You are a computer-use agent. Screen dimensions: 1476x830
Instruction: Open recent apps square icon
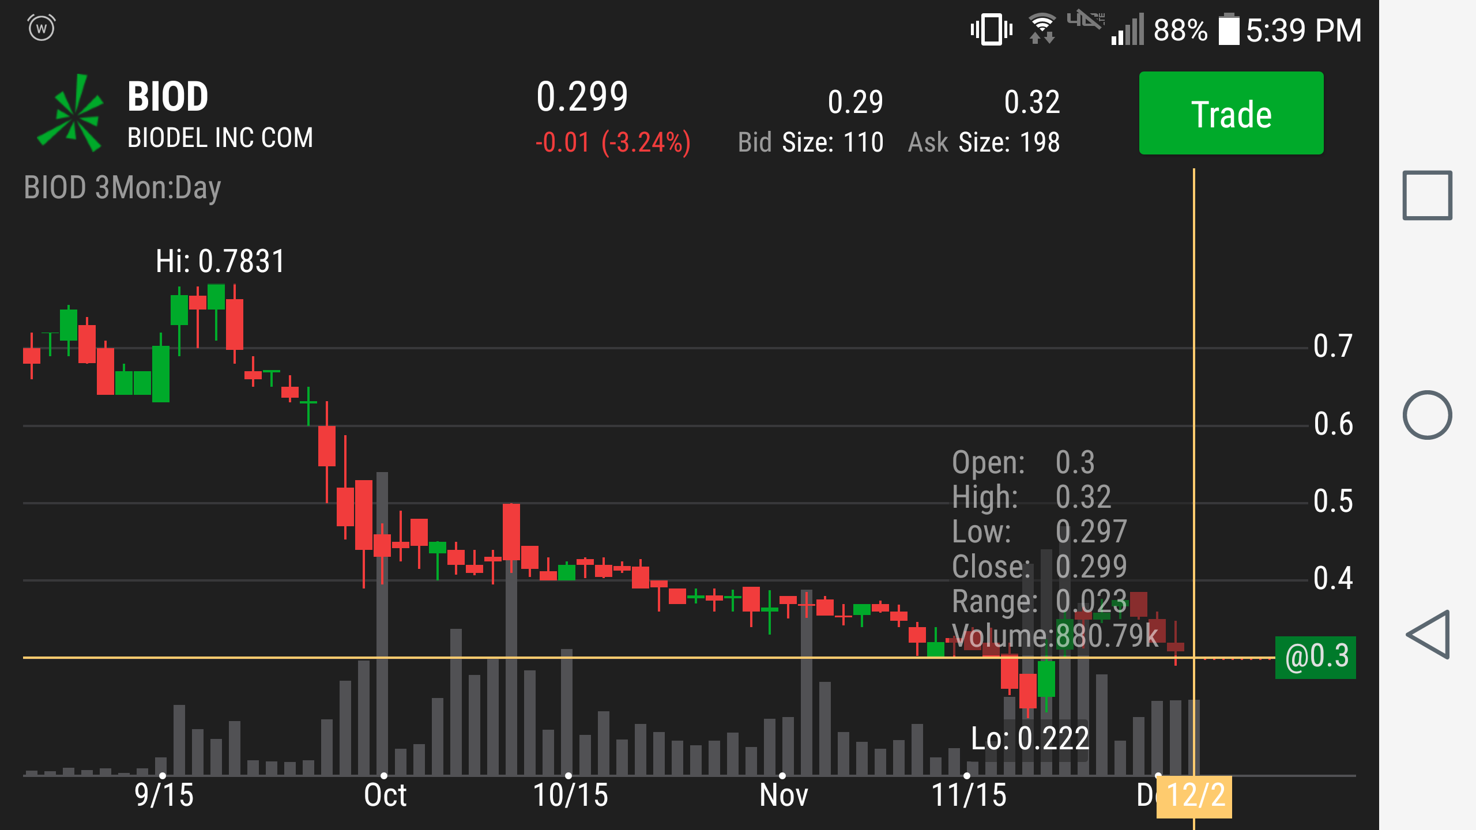pyautogui.click(x=1427, y=195)
